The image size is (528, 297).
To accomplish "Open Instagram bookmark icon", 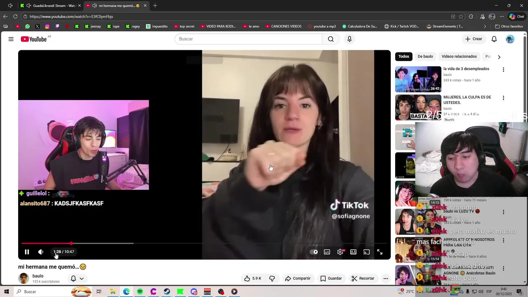I will click(x=47, y=26).
